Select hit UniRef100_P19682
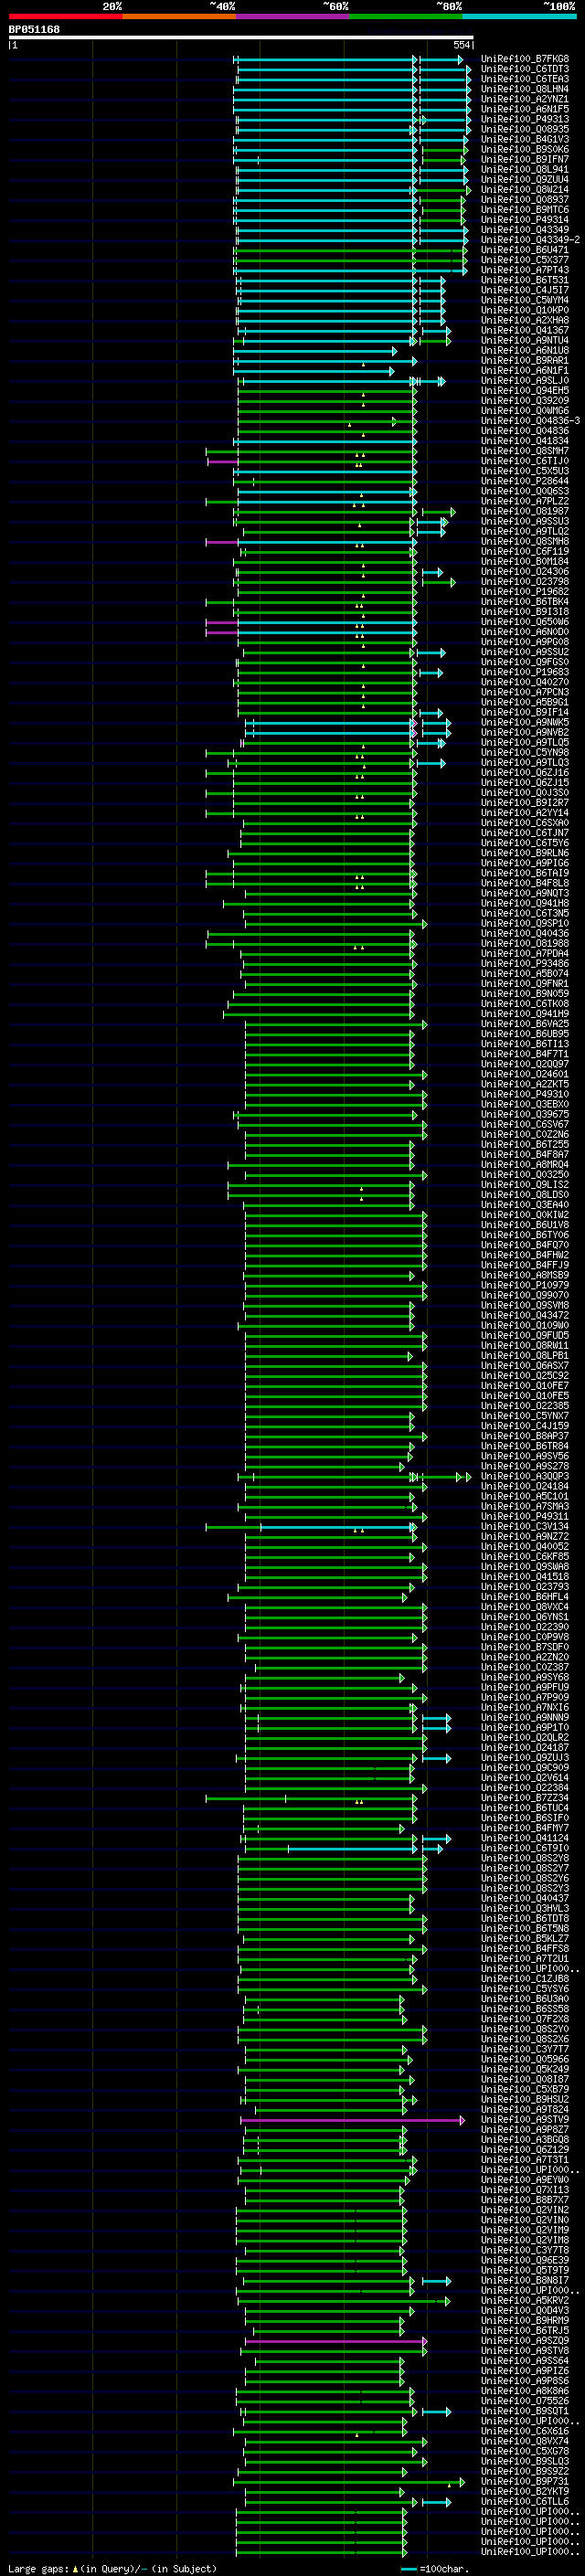 click(x=525, y=592)
